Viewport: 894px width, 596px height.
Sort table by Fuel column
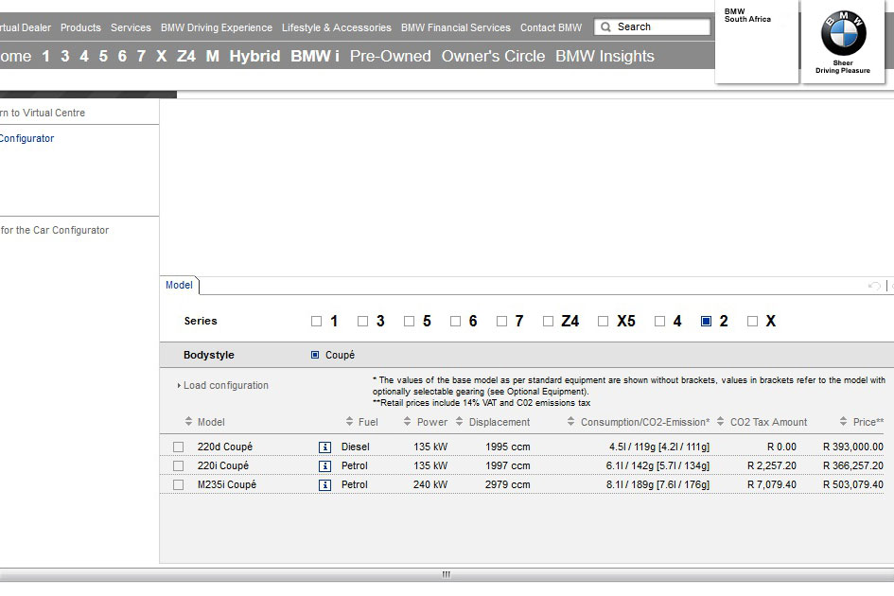coord(350,422)
